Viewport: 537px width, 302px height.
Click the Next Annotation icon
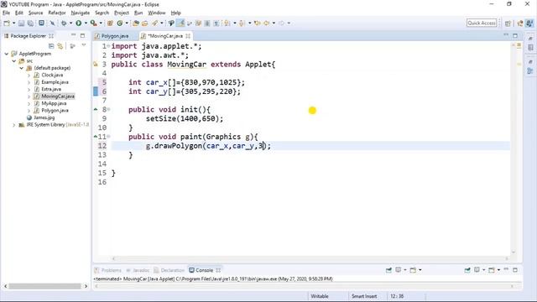[227, 23]
